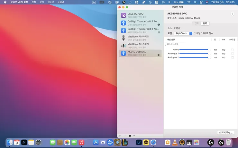Viewport: 238px width, 148px height.
Task: Click the Analogue 2 volume slider
Action: click(195, 57)
